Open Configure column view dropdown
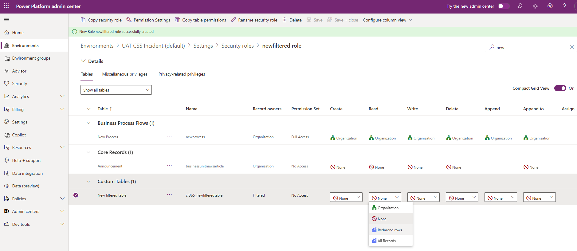Screen dimensions: 577x251 387,20
